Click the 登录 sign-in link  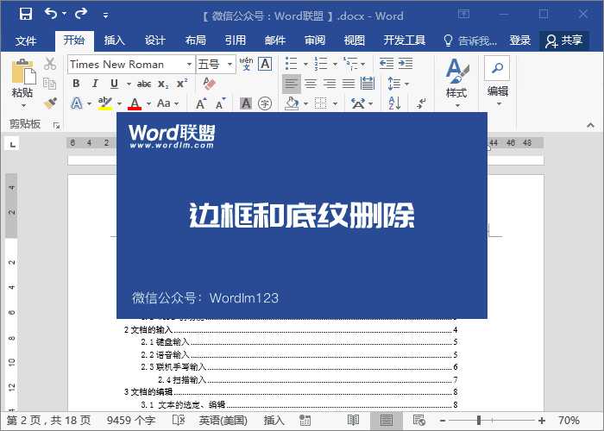520,41
